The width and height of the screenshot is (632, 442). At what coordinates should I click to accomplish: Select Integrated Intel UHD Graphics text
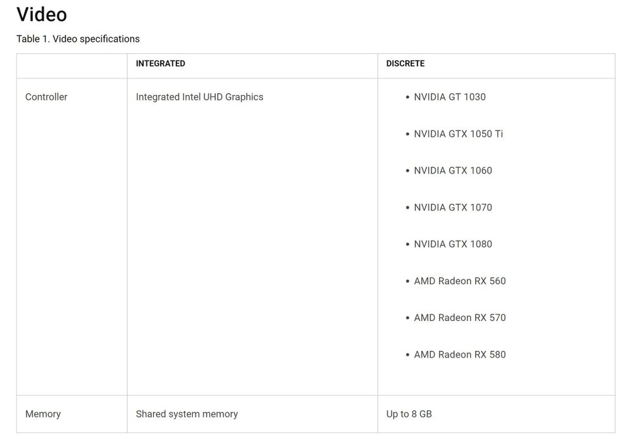pyautogui.click(x=199, y=97)
